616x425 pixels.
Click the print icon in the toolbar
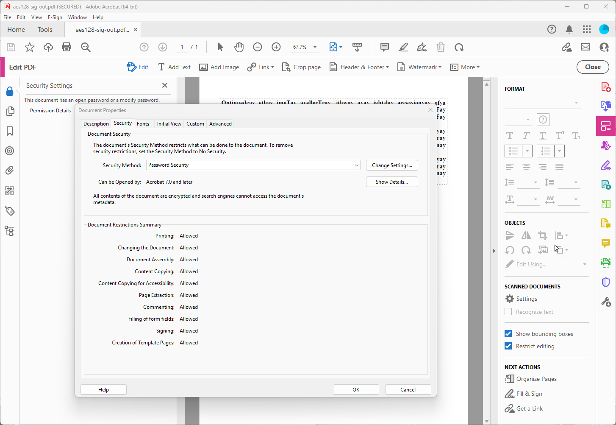click(67, 47)
